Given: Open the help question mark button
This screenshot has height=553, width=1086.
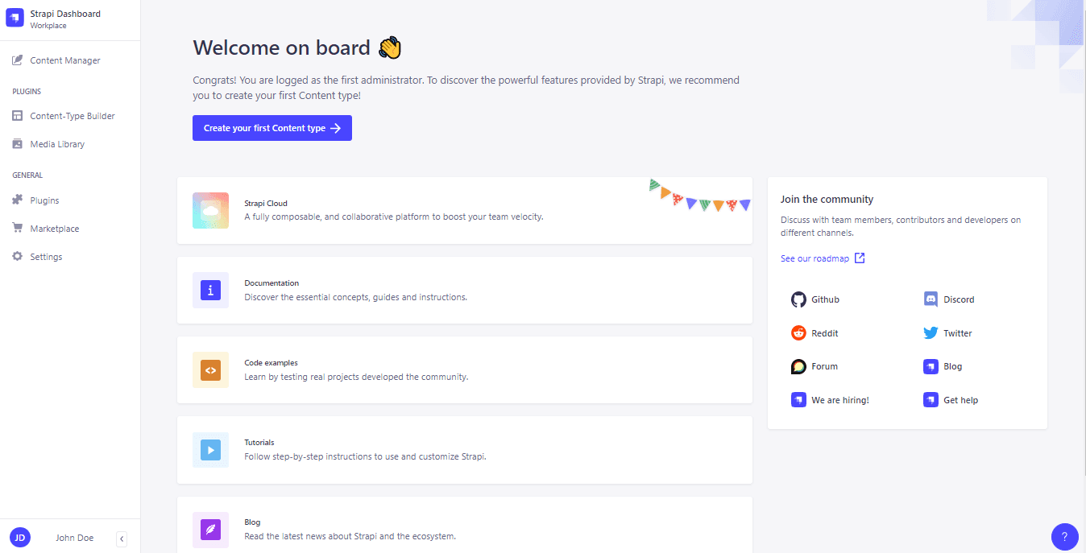Looking at the screenshot, I should tap(1064, 536).
